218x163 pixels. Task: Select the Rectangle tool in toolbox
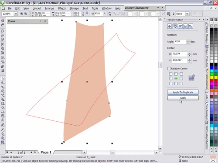(x=3, y=103)
